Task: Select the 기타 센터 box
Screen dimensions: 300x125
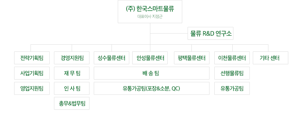Action: (270, 58)
